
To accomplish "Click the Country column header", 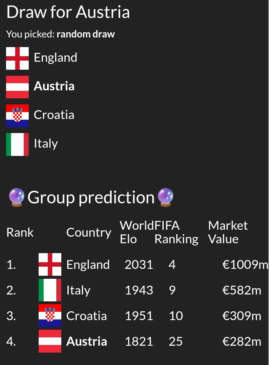I will tap(89, 232).
